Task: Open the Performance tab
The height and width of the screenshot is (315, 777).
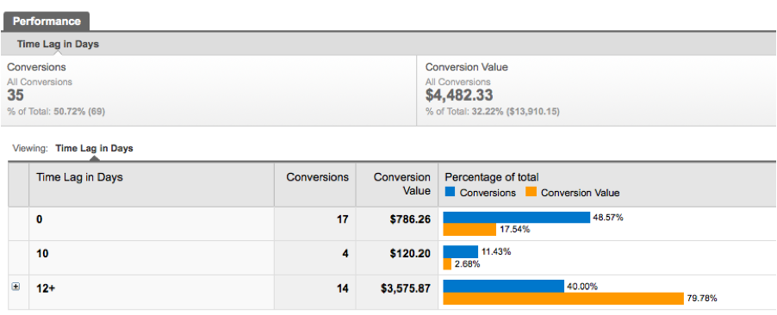Action: [x=47, y=22]
